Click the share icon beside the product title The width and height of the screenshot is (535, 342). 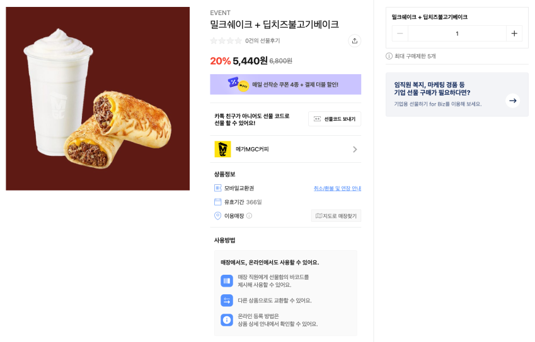[355, 41]
